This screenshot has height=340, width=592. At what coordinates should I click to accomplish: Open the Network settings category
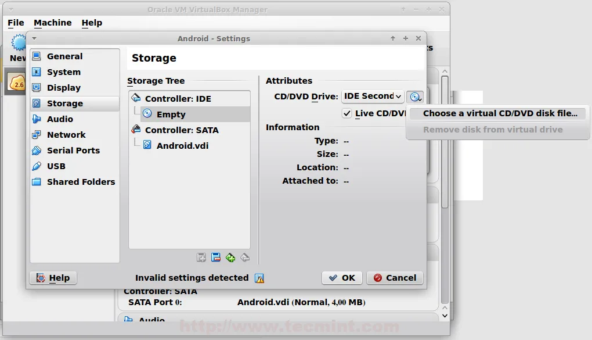coord(66,135)
